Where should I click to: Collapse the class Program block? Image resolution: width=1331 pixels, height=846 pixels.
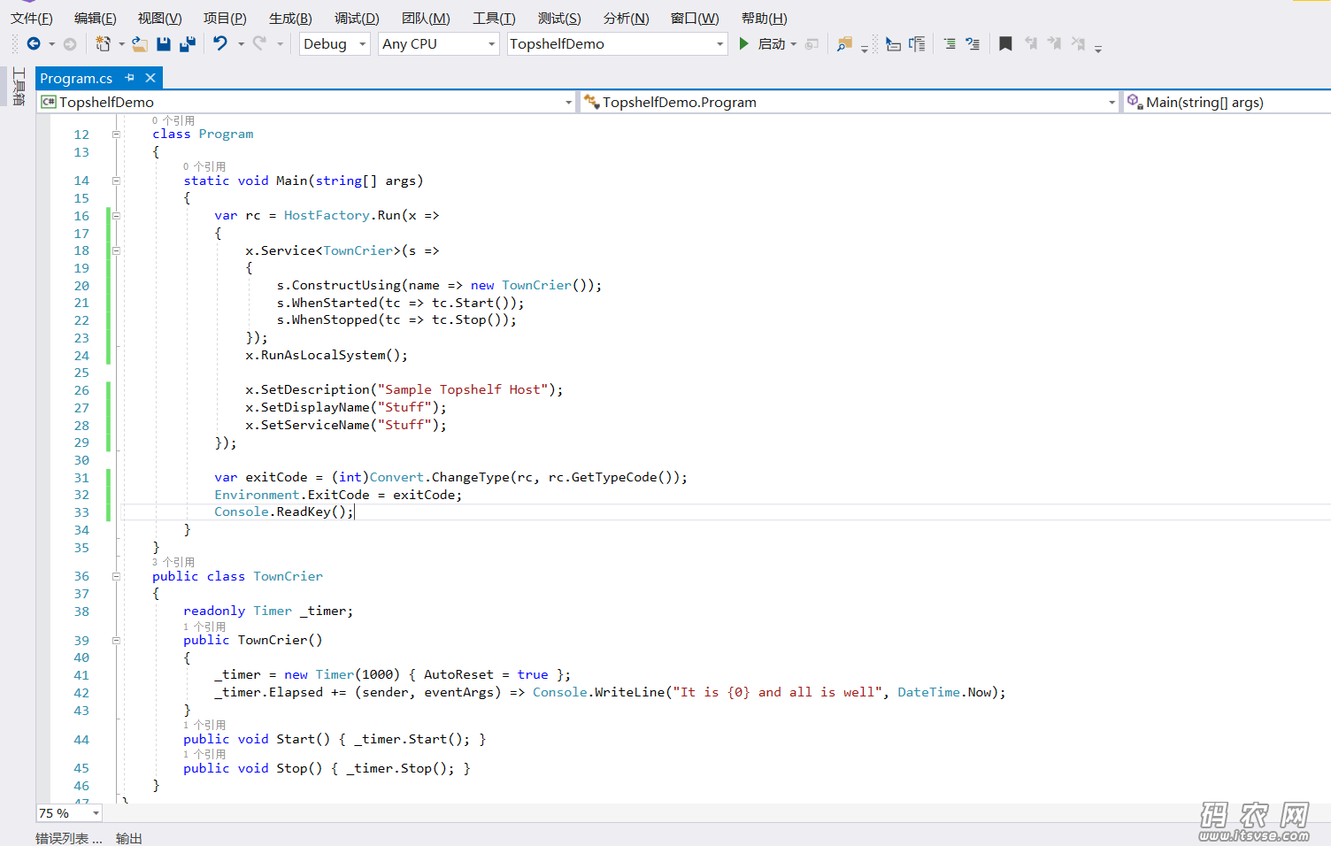pyautogui.click(x=116, y=135)
